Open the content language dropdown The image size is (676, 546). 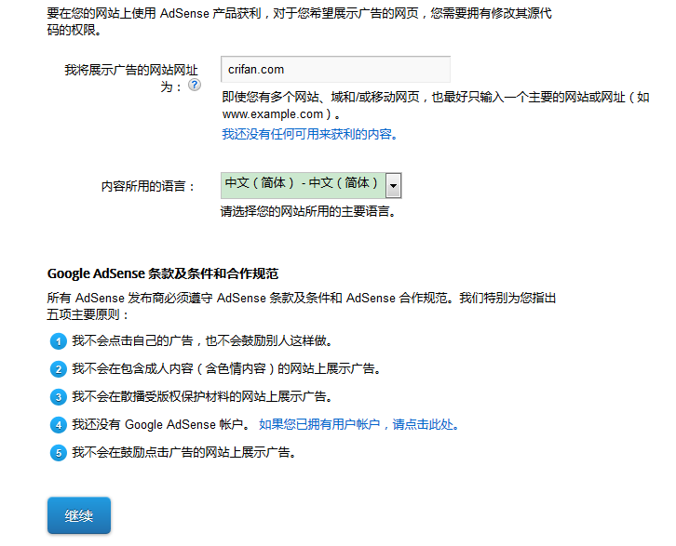pos(311,186)
